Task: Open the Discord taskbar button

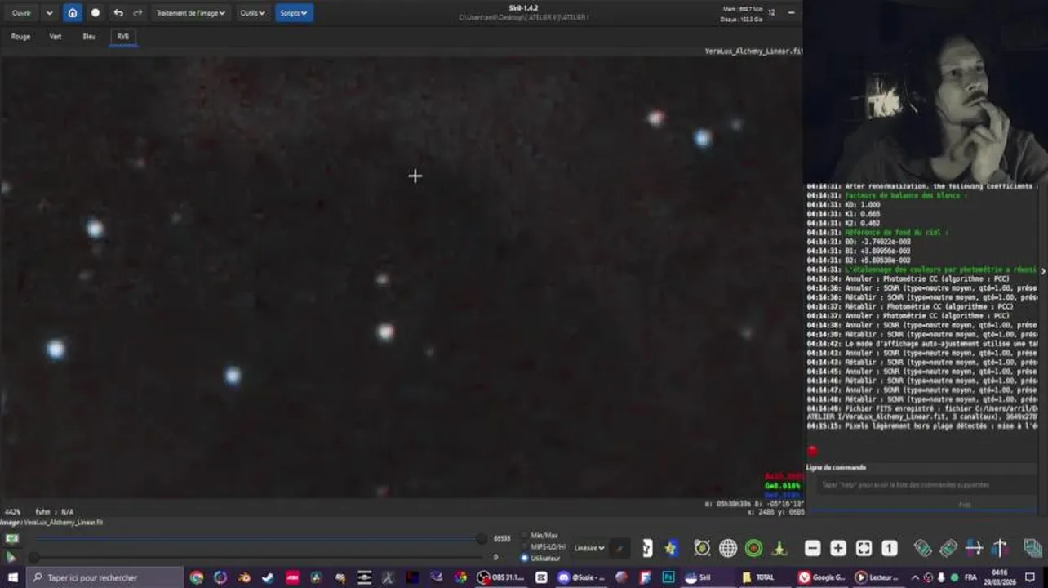Action: 581,577
